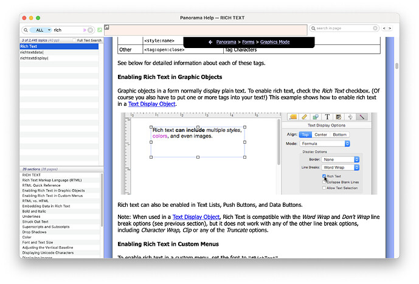Open the Panorama breadcrumb link
This screenshot has height=284, width=419.
(x=226, y=42)
